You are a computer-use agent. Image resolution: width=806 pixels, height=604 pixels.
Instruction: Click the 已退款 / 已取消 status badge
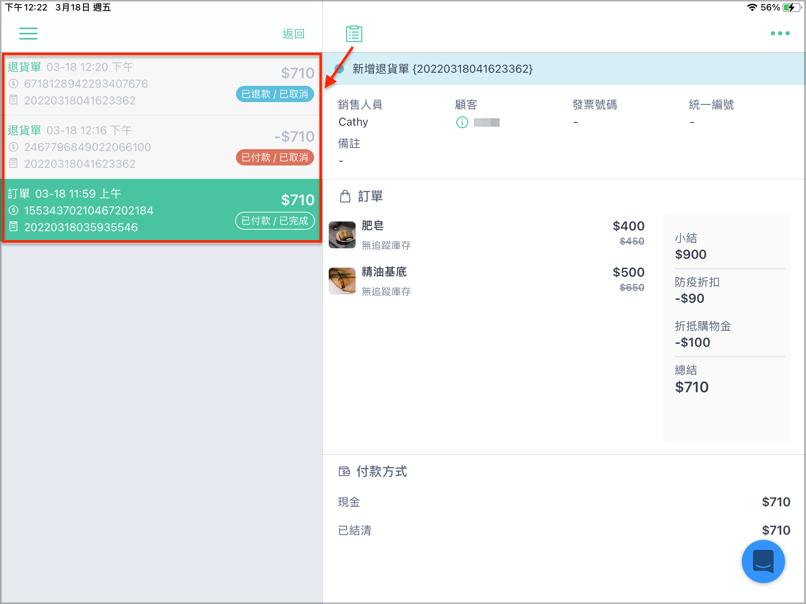tap(275, 94)
